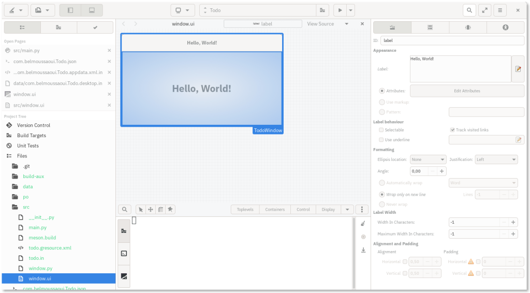Open the edit pencil dropdown in header
Screen dimensions: 530x293
16,10
